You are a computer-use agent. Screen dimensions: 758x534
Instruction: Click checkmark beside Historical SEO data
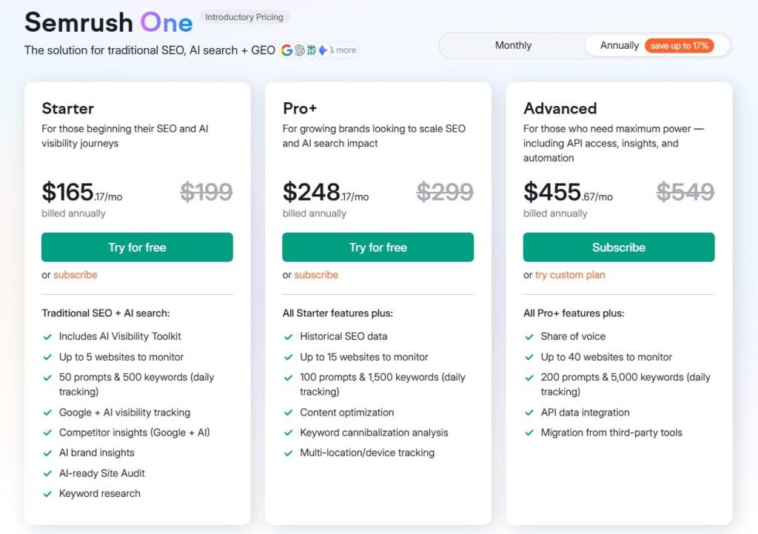point(288,337)
